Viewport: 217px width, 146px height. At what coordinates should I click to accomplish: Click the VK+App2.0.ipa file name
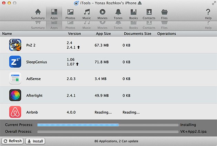(x=193, y=132)
